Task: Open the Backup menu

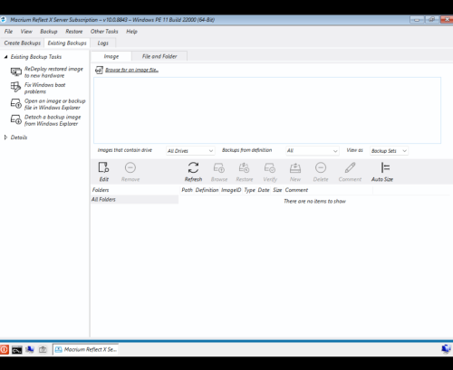Action: pos(49,32)
